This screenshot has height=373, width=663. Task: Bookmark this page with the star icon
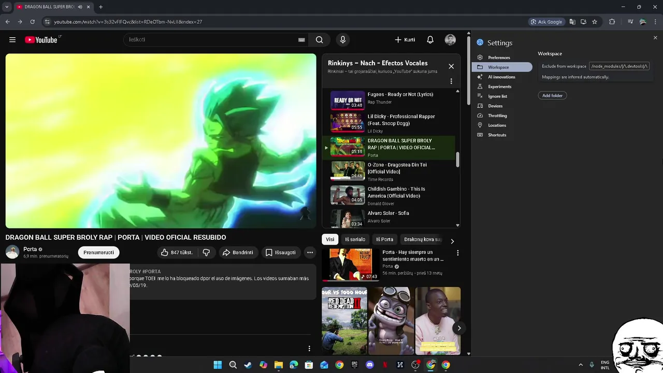coord(595,22)
